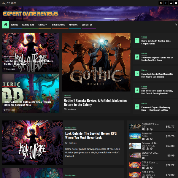The width and height of the screenshot is (178, 178).
Task: Expand the Guides dropdown chevron
Action: point(46,25)
